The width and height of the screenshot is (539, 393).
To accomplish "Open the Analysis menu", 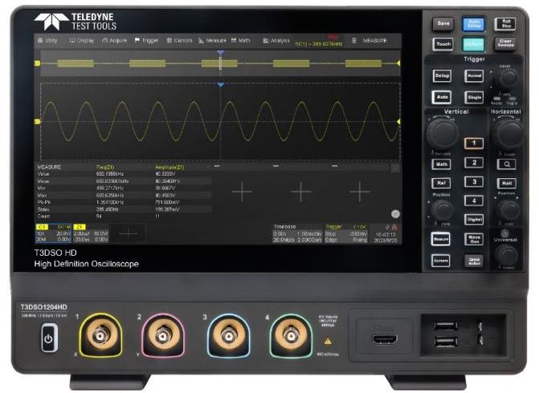I will coord(276,40).
